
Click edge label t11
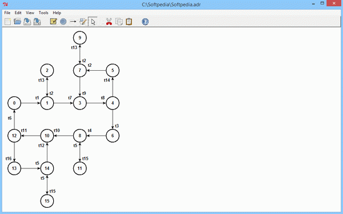[24, 131]
